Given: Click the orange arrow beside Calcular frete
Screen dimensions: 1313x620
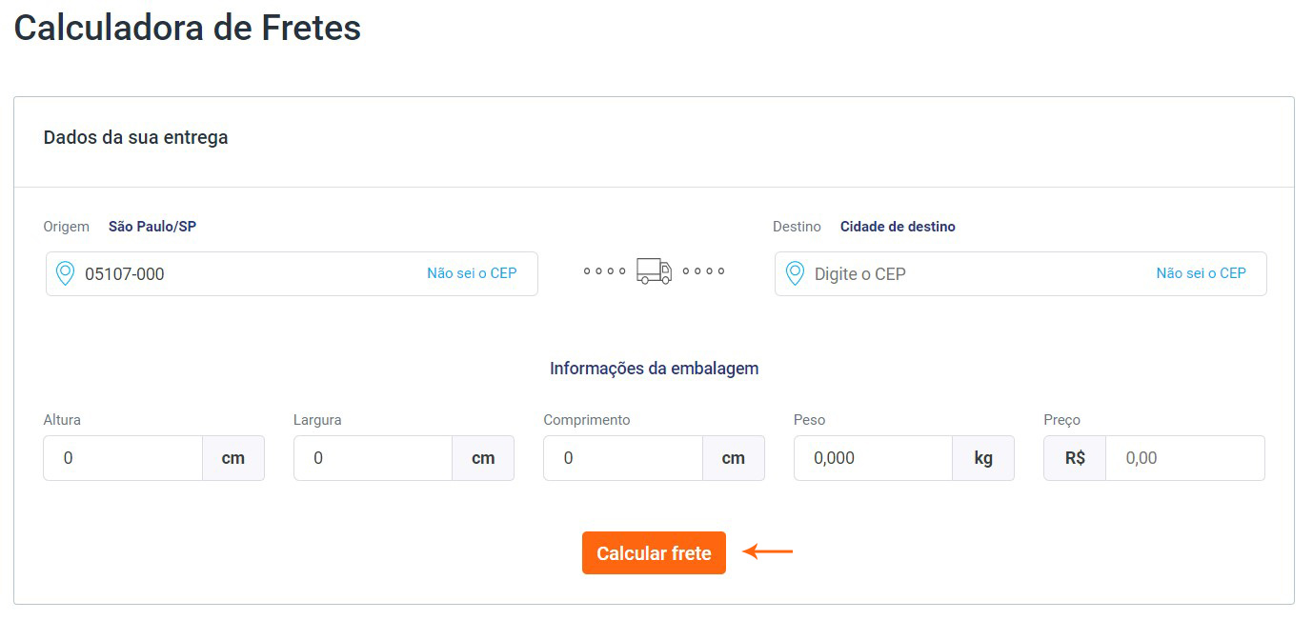Looking at the screenshot, I should (x=767, y=551).
